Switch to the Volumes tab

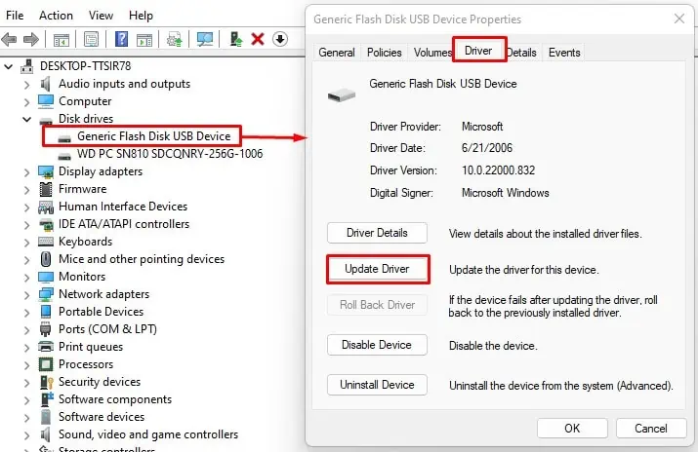[431, 53]
